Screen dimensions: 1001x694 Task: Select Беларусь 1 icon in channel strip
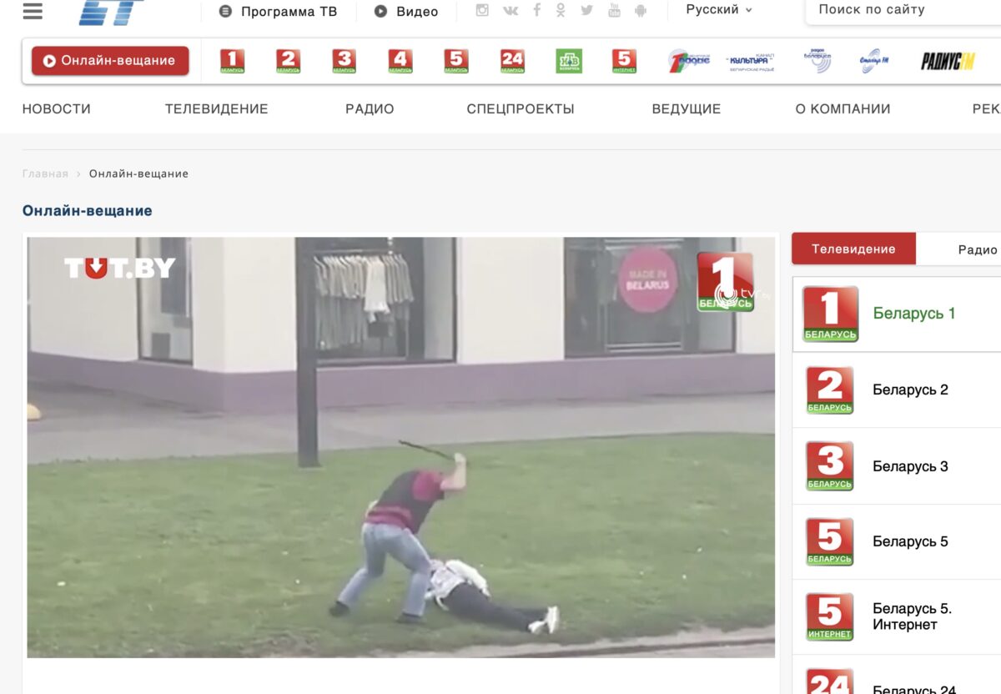pos(232,61)
